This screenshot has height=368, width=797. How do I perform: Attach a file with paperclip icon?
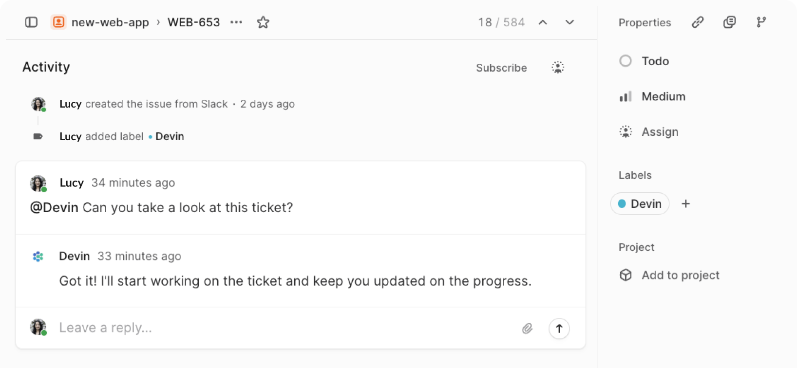click(527, 329)
